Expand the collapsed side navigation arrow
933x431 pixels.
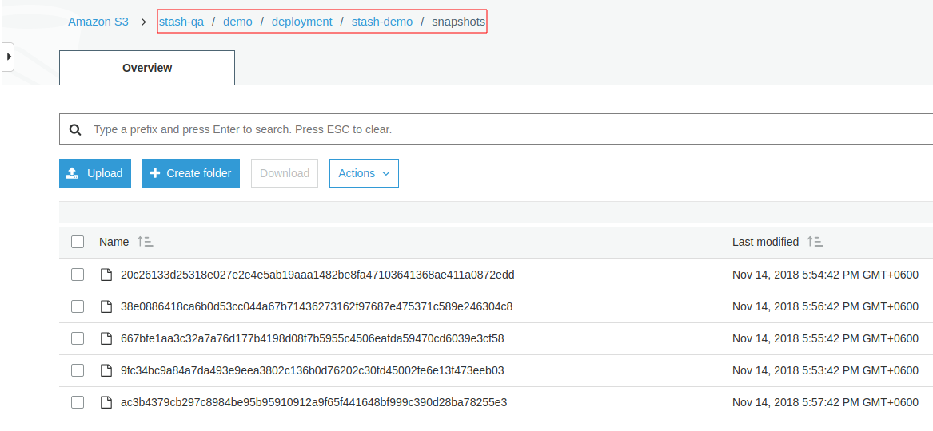tap(8, 57)
